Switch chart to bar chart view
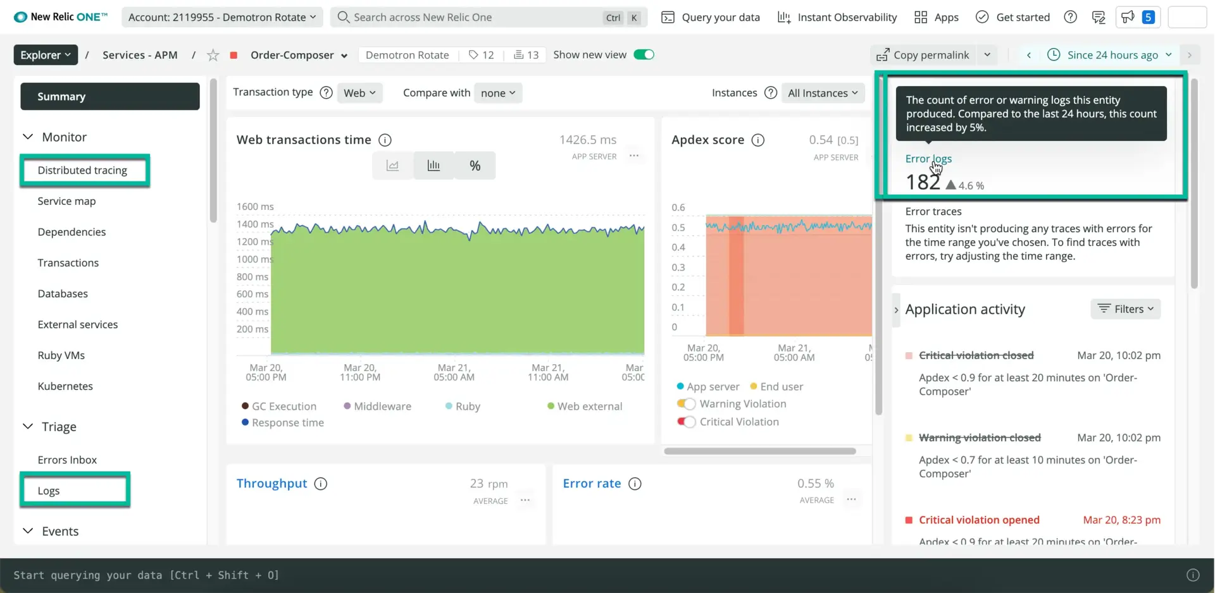Screen dimensions: 1215x593 (433, 166)
